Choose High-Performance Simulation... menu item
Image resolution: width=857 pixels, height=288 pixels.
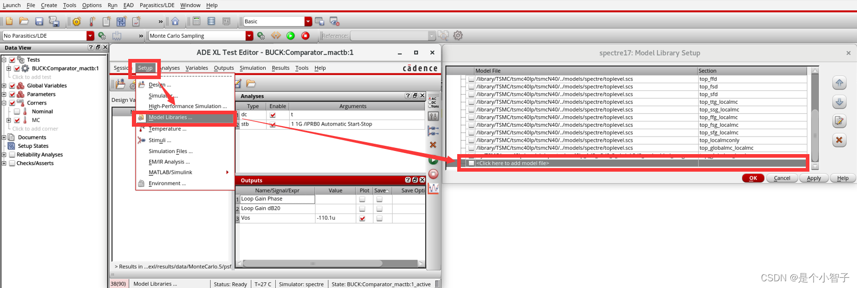click(x=187, y=106)
